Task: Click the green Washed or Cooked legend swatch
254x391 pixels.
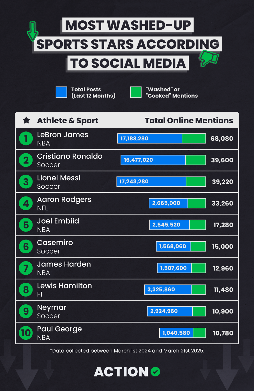Action: 136,92
